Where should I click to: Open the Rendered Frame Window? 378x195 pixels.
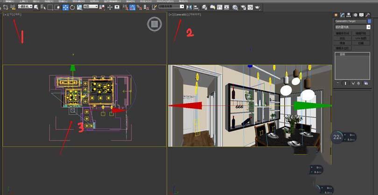(250, 7)
